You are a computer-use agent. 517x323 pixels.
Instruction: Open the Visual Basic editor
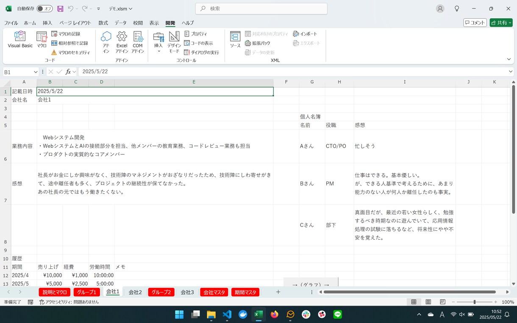(20, 39)
